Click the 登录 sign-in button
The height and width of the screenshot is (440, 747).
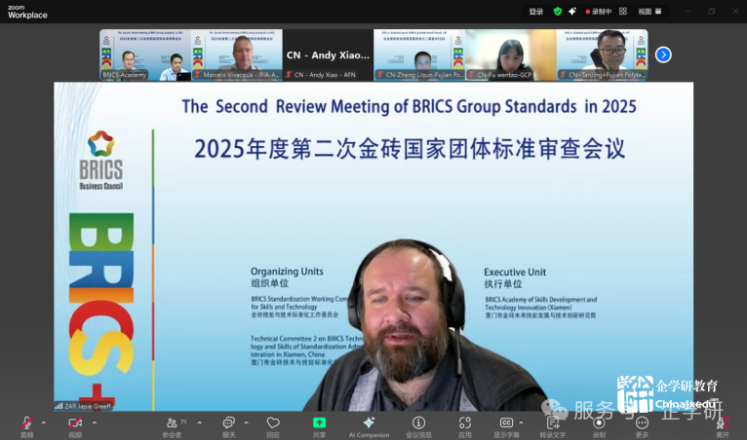[536, 12]
